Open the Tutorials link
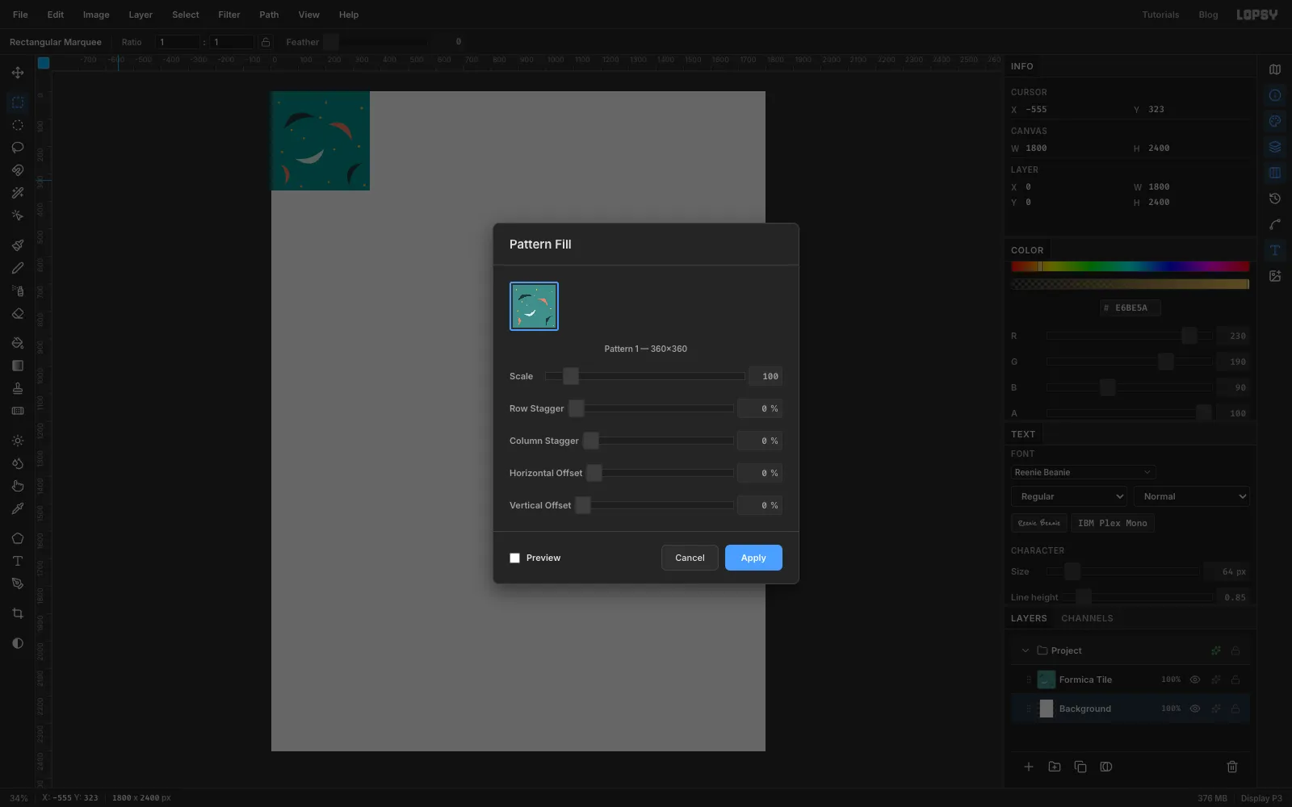The image size is (1292, 807). coord(1160,15)
